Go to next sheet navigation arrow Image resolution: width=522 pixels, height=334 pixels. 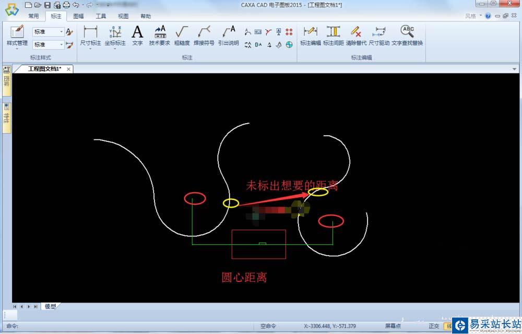29,306
